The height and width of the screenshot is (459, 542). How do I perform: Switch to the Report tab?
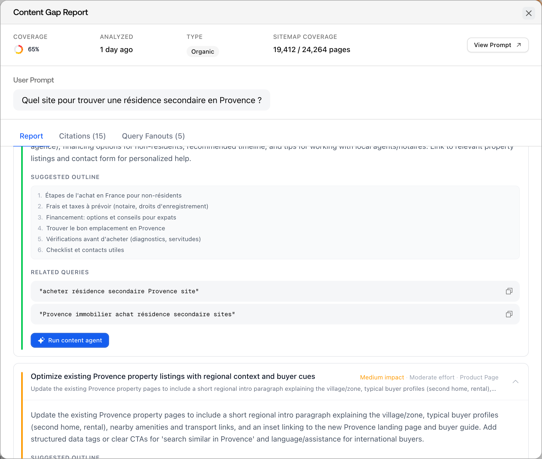pyautogui.click(x=31, y=136)
